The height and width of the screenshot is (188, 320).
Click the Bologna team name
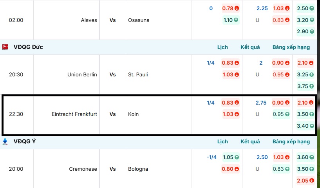138,169
